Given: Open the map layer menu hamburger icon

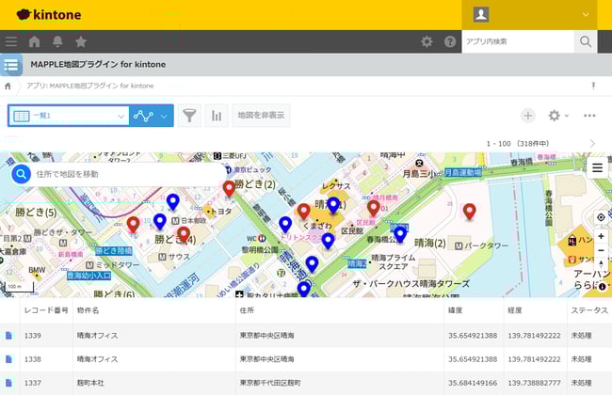Looking at the screenshot, I should (x=597, y=168).
